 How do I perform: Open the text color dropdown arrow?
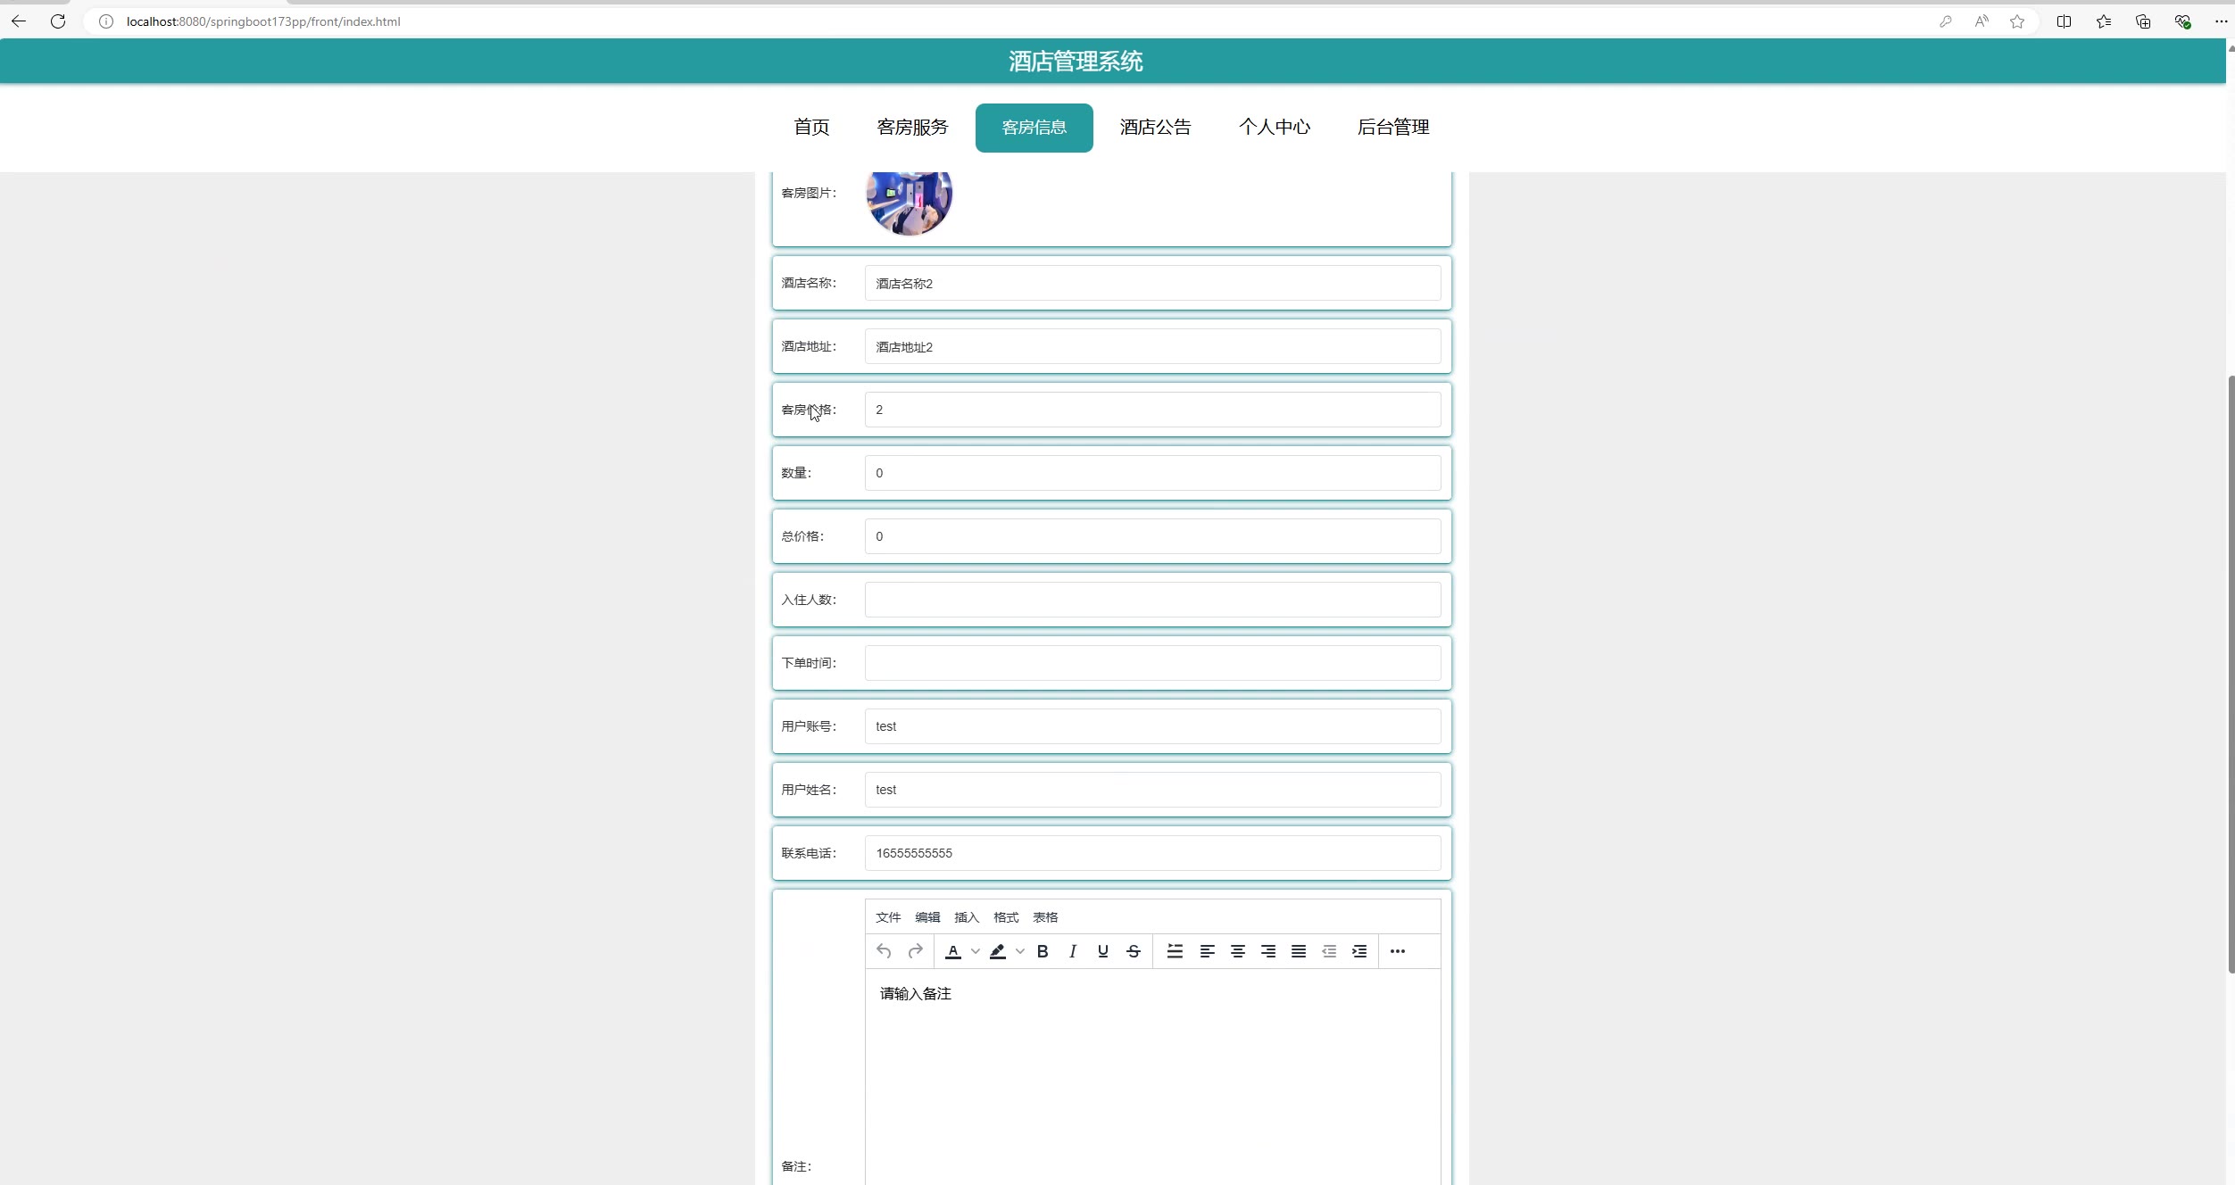975,951
